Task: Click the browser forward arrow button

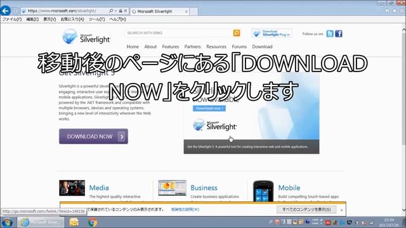Action: click(15, 11)
